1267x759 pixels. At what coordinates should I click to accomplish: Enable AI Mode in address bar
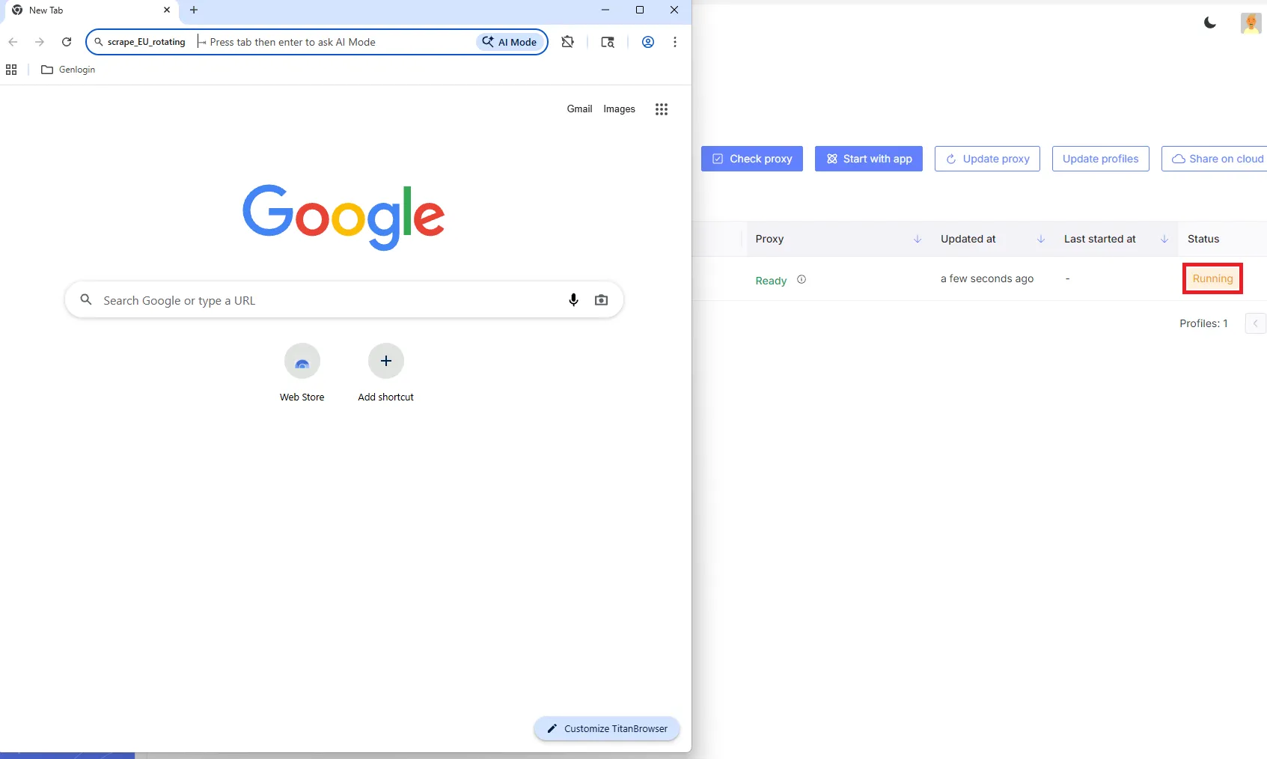coord(510,42)
